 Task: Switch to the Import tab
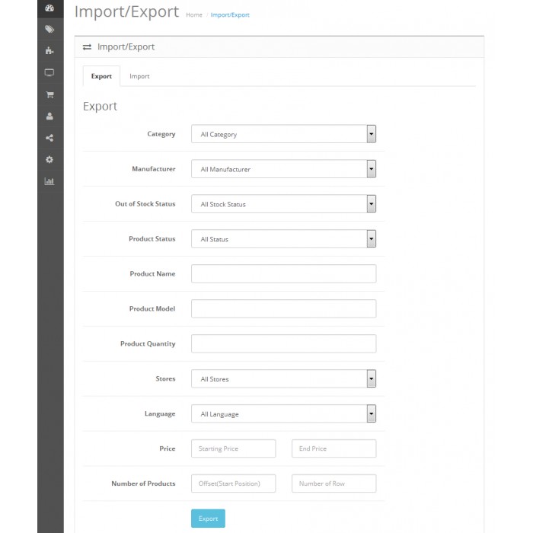[x=139, y=76]
